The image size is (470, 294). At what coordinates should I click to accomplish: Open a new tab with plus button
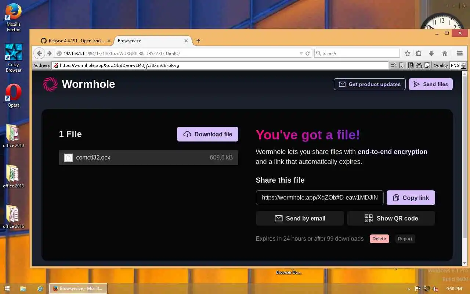[x=198, y=41]
